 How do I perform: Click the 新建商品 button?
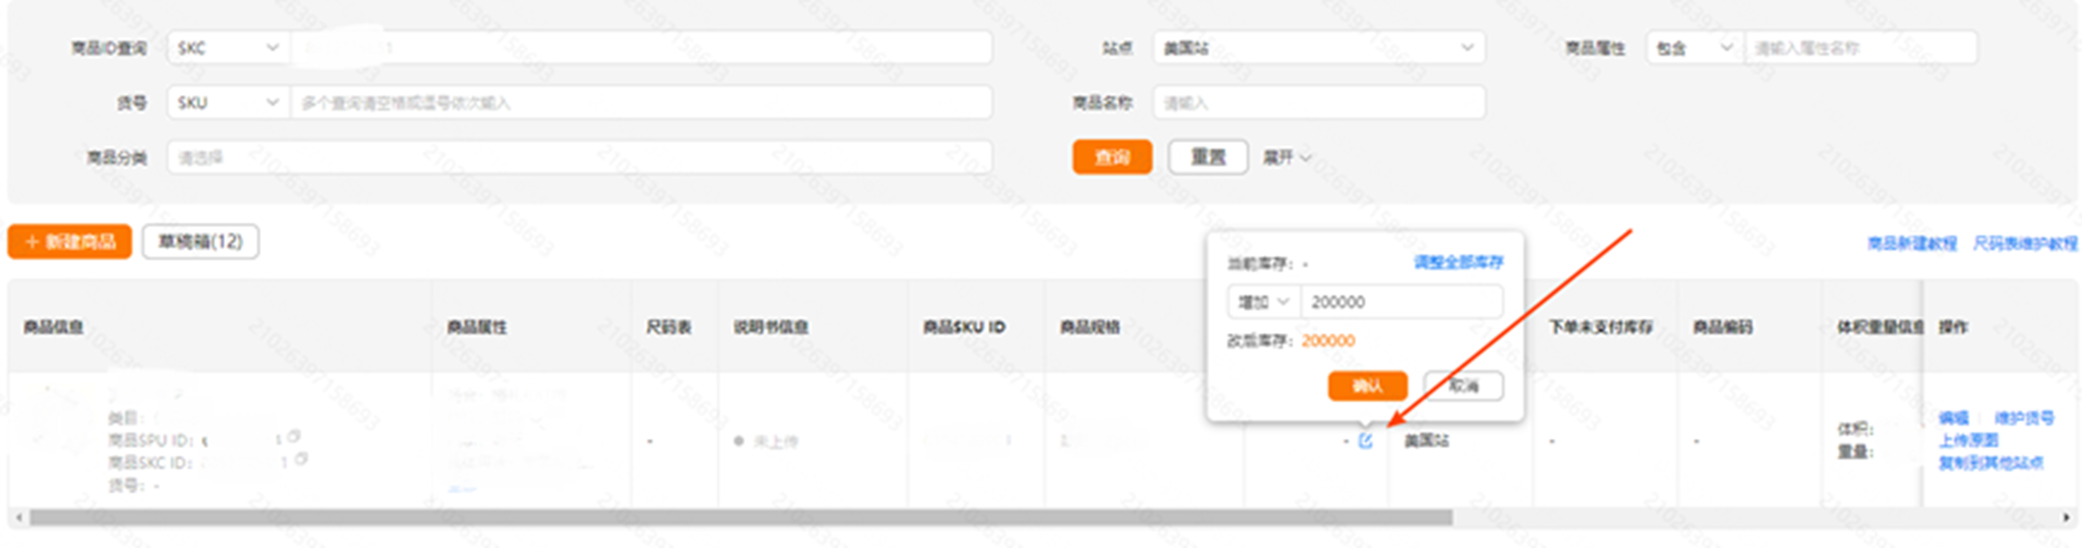tap(69, 242)
